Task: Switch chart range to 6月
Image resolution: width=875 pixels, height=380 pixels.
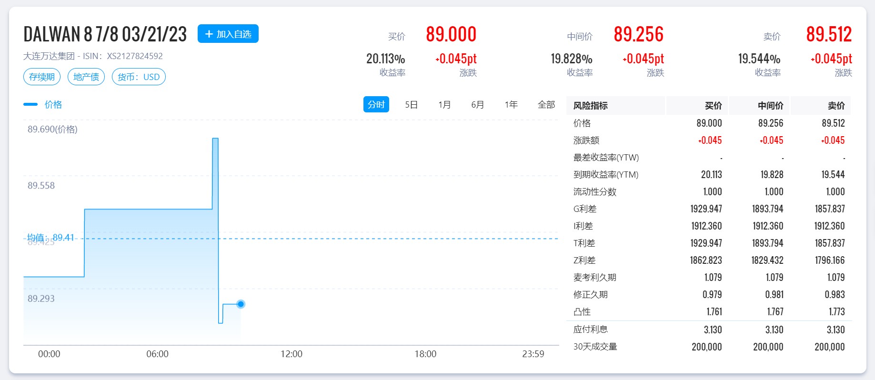Action: pyautogui.click(x=478, y=104)
